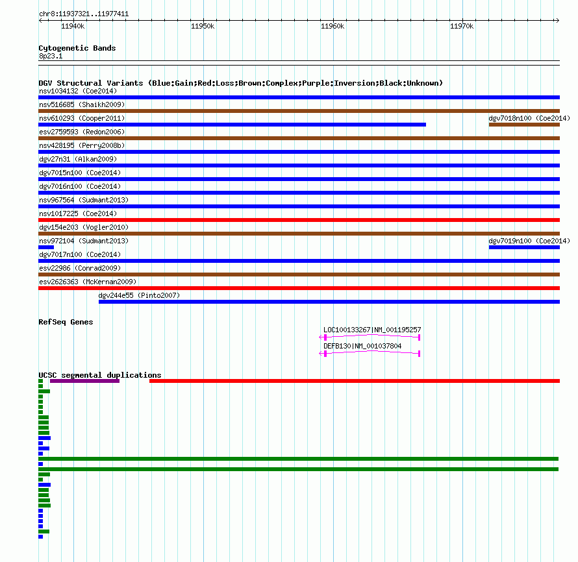Click the 8p23.1 band label
The height and width of the screenshot is (562, 578).
pyautogui.click(x=51, y=56)
